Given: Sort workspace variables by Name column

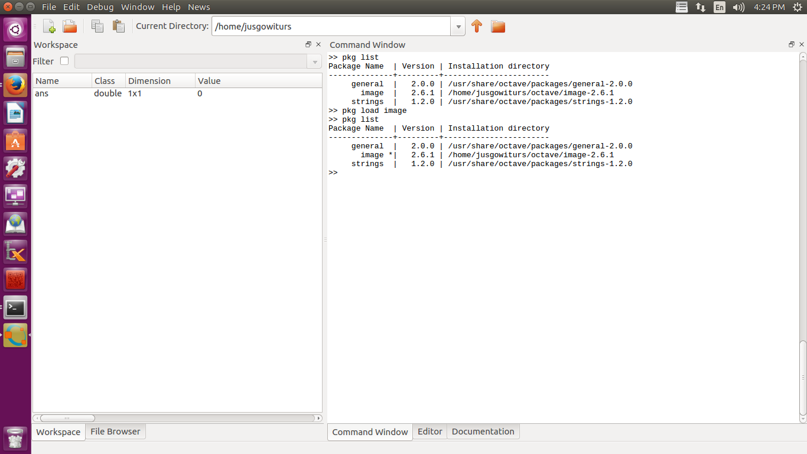Looking at the screenshot, I should 63,81.
